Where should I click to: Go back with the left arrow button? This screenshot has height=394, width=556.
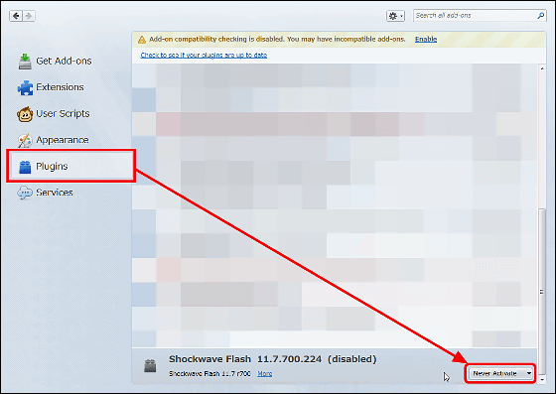(x=16, y=16)
